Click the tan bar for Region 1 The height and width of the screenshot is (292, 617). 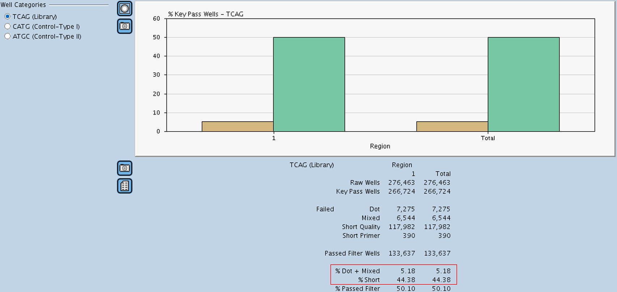pyautogui.click(x=237, y=126)
